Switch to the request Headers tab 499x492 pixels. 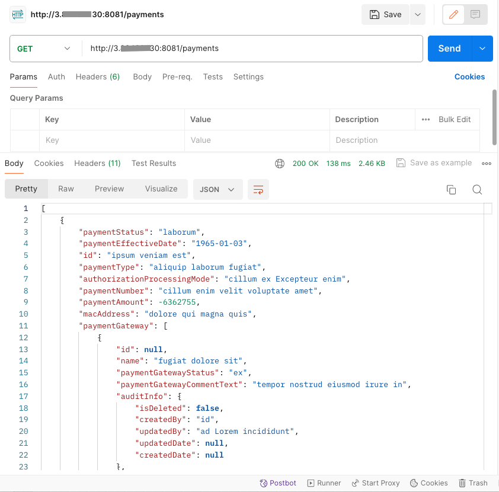point(97,77)
